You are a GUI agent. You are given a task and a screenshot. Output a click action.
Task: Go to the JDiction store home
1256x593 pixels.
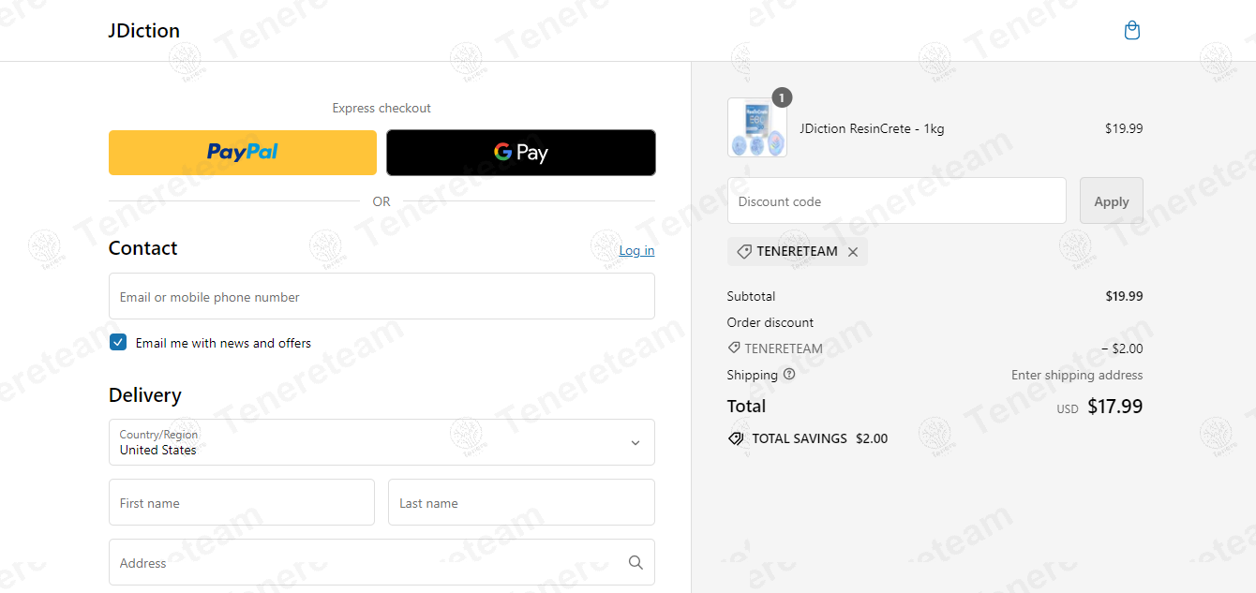144,31
